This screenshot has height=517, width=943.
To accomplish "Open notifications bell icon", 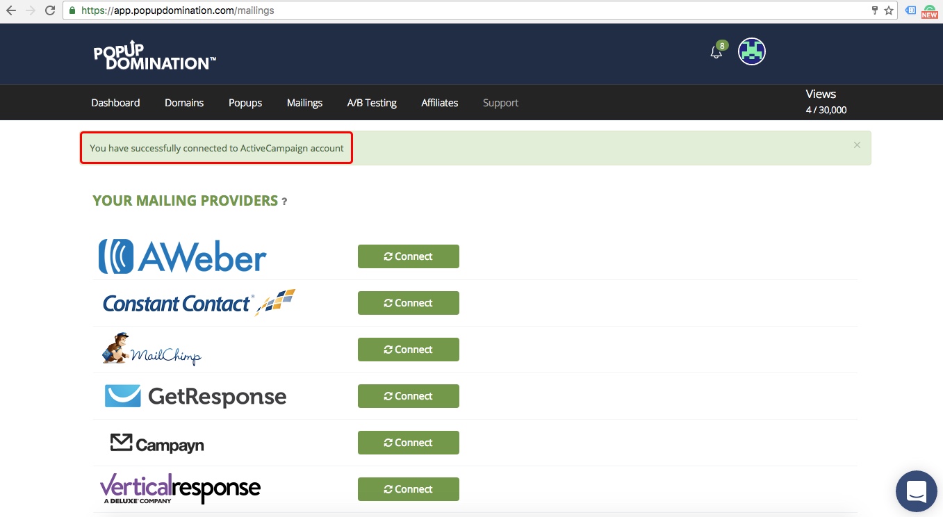I will [716, 52].
